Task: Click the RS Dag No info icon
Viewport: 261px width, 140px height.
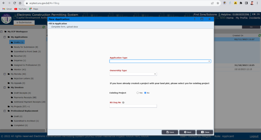Action: coord(123,103)
